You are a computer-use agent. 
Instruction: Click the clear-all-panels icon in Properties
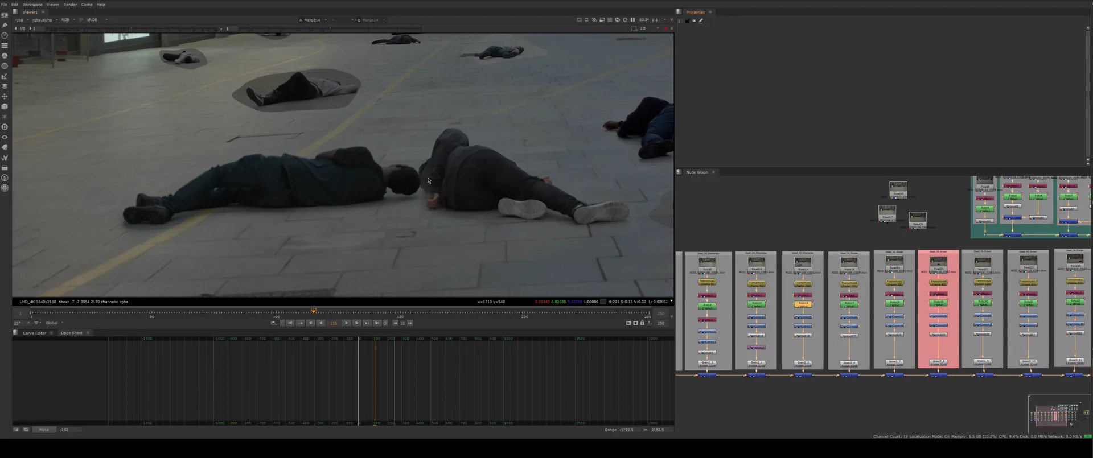(x=694, y=21)
